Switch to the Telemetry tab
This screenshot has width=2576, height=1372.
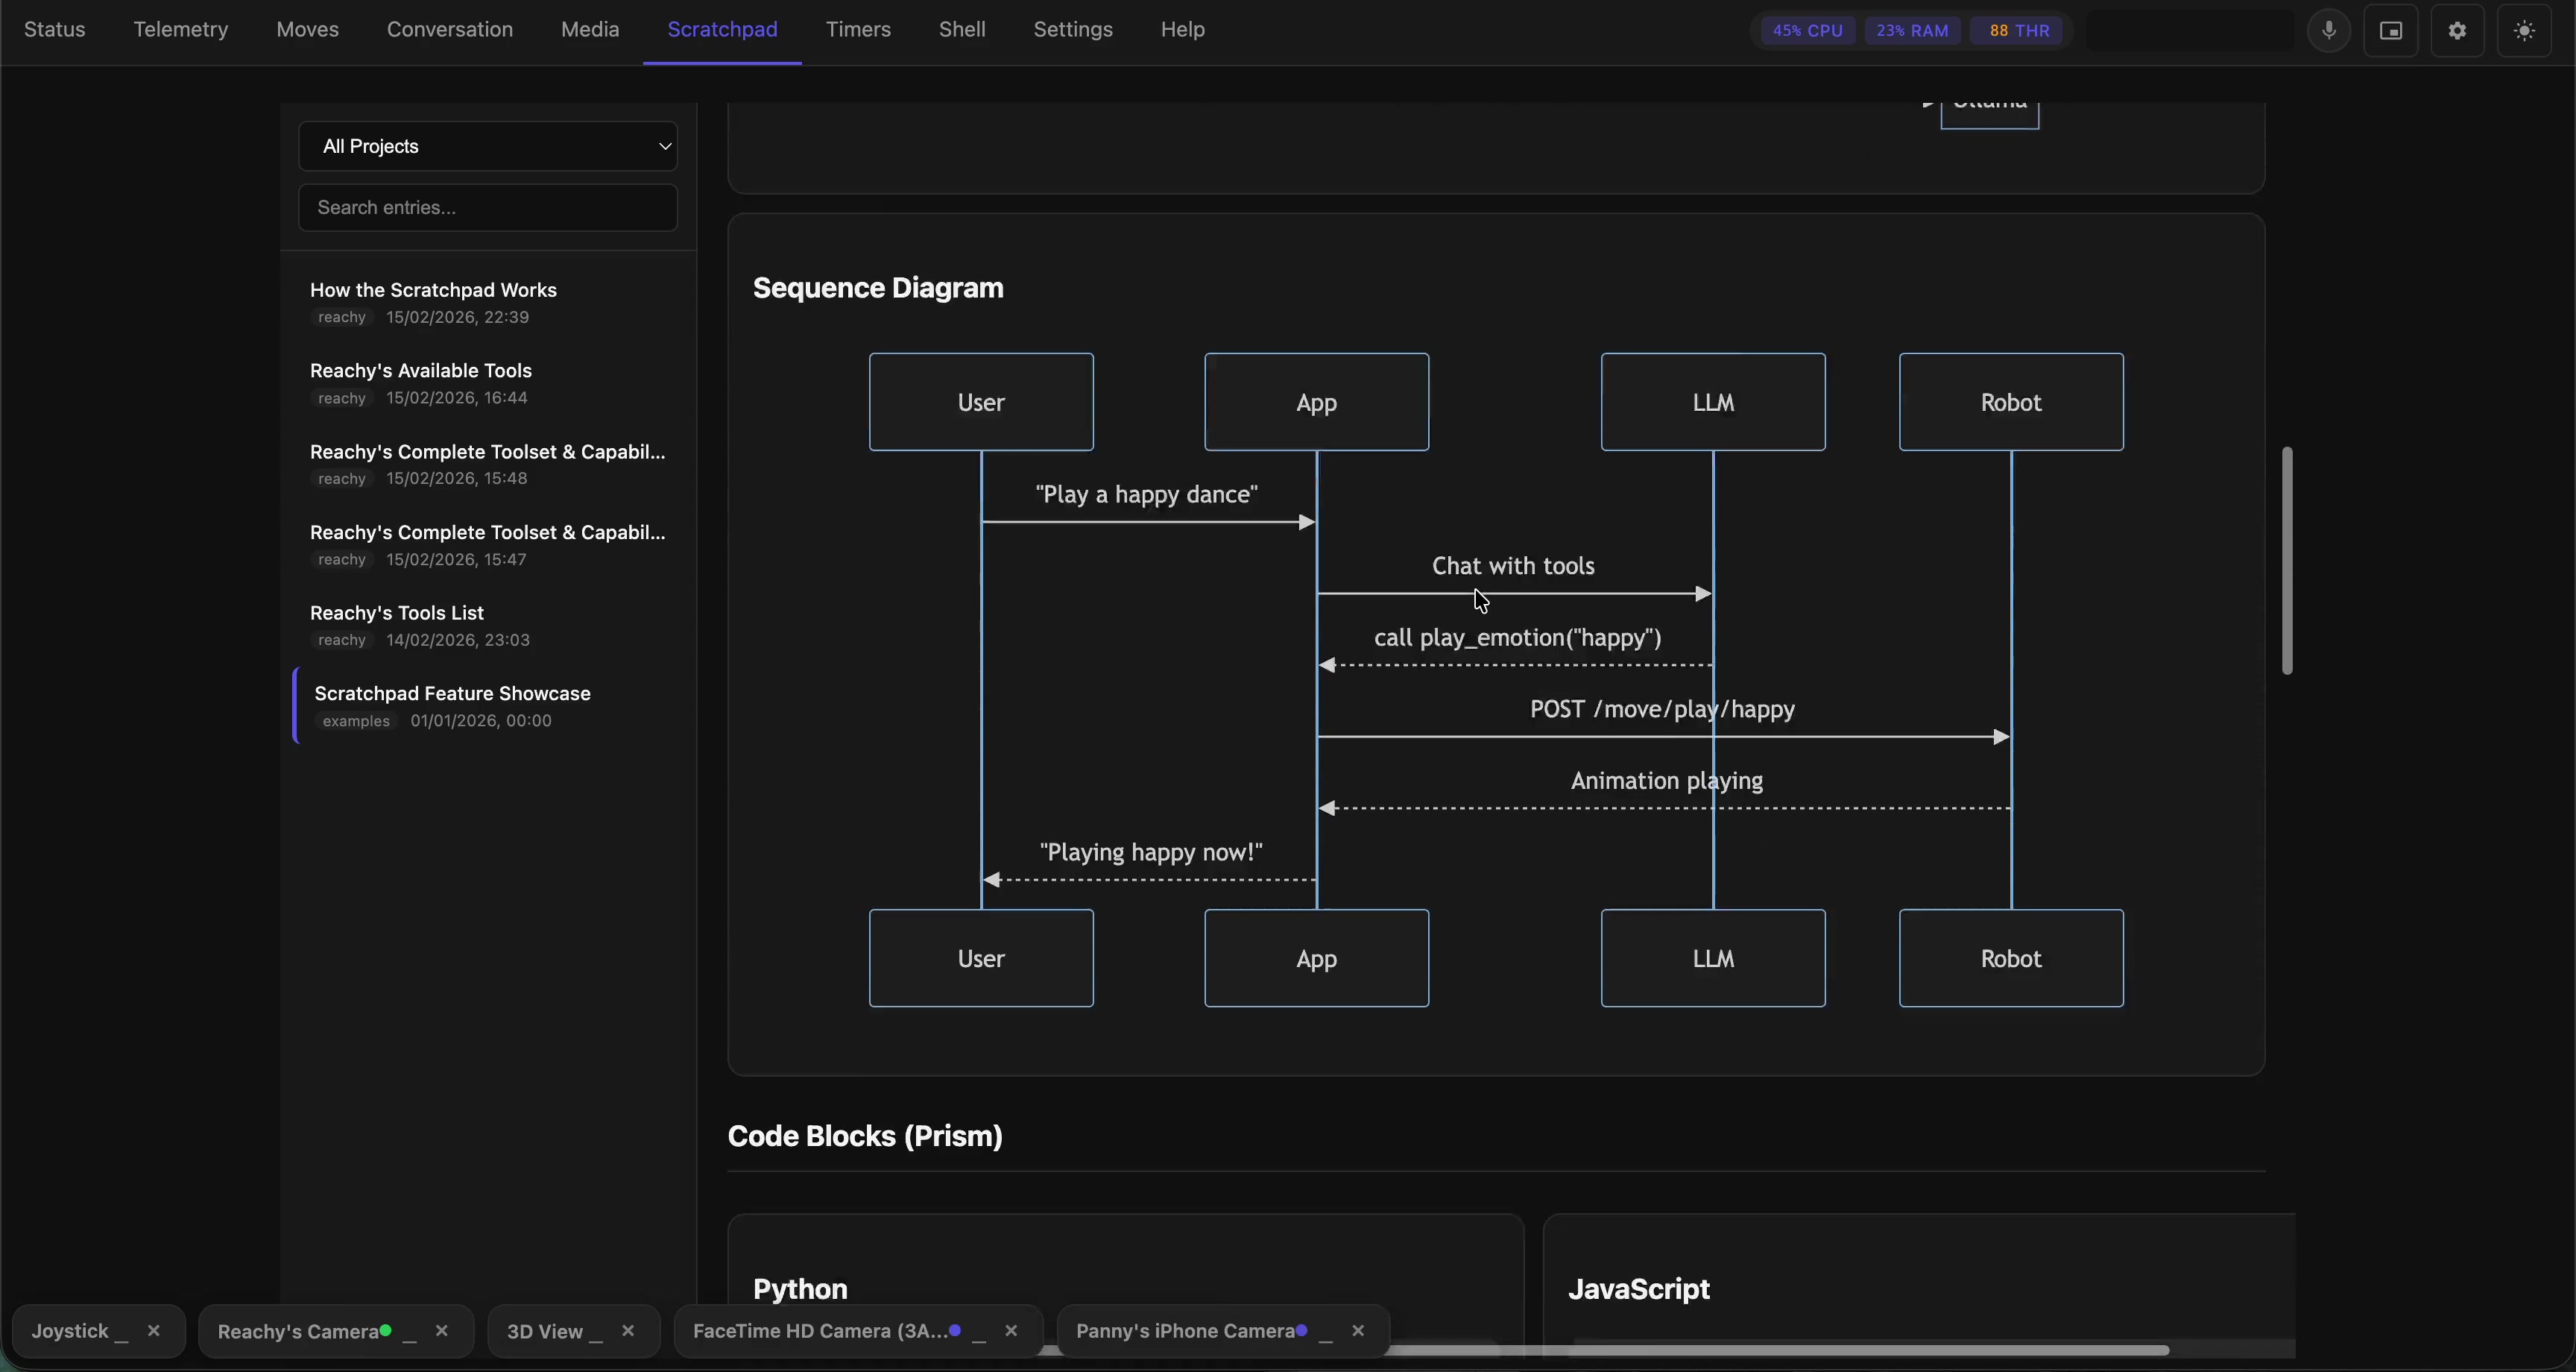(x=181, y=30)
